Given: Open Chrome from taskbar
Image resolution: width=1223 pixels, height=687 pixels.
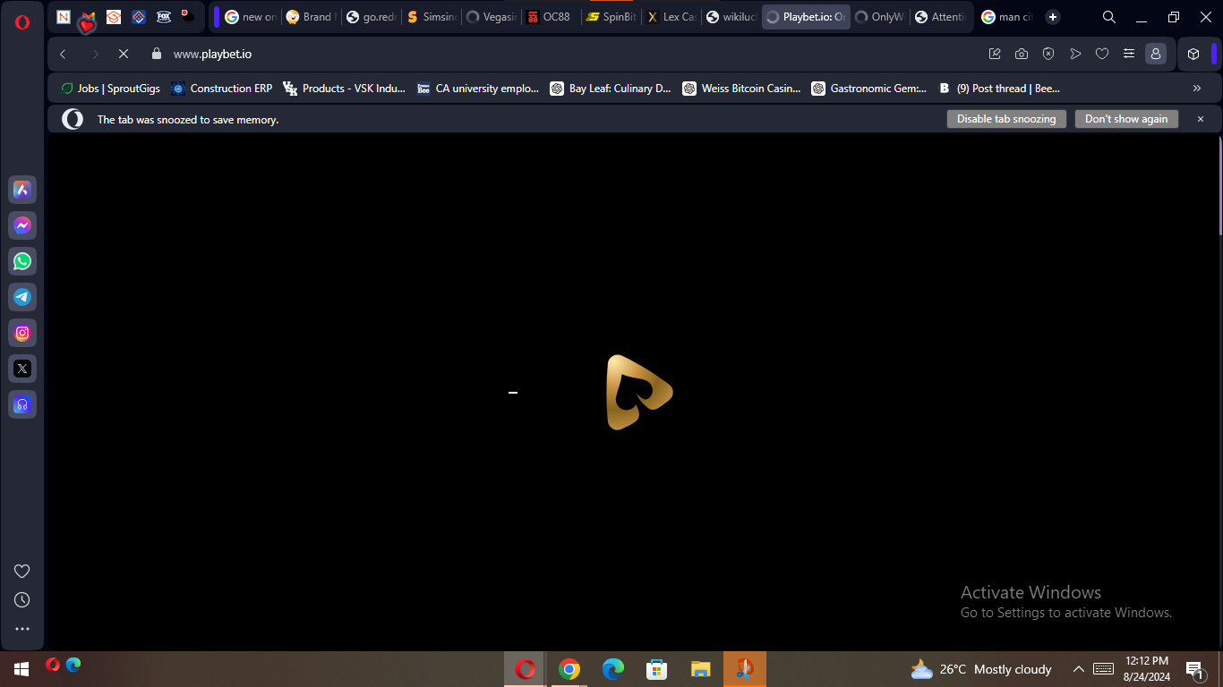Looking at the screenshot, I should (569, 669).
